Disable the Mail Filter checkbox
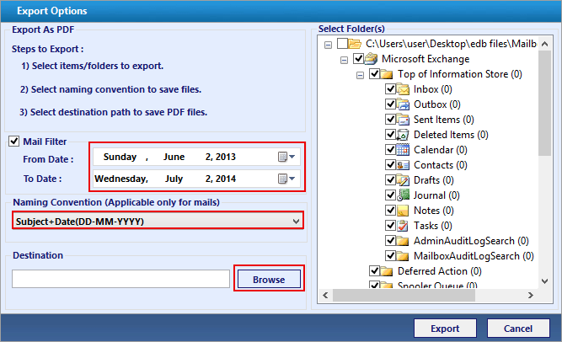Screen dimensions: 562x342 pyautogui.click(x=14, y=142)
